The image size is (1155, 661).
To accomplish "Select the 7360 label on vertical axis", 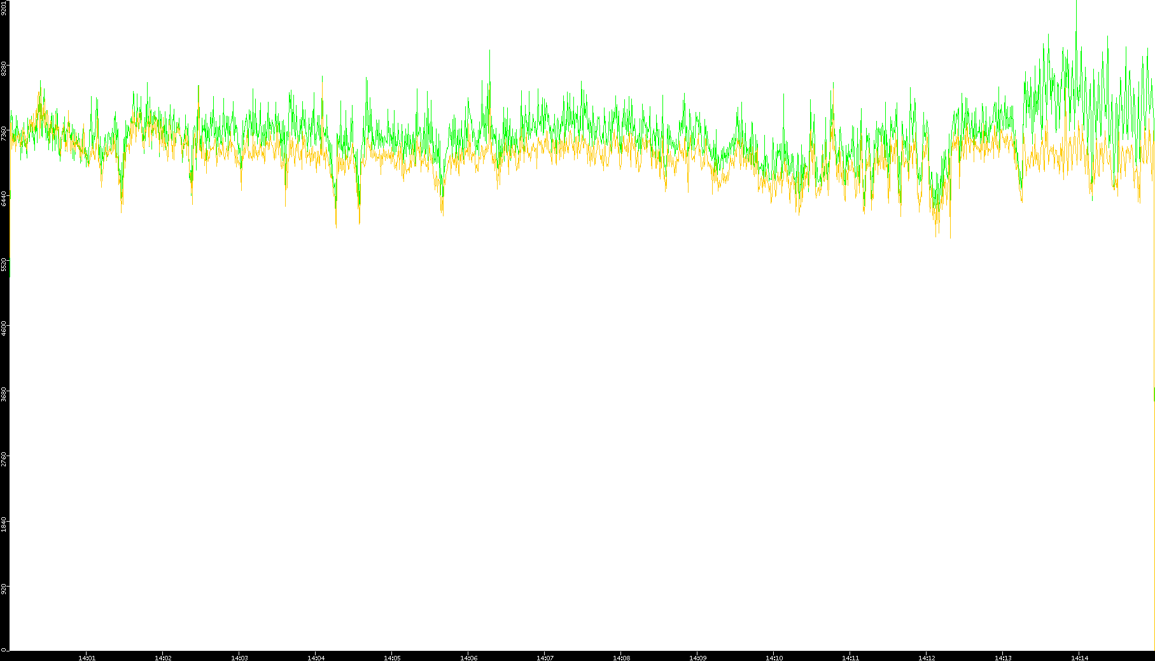I will [x=4, y=134].
